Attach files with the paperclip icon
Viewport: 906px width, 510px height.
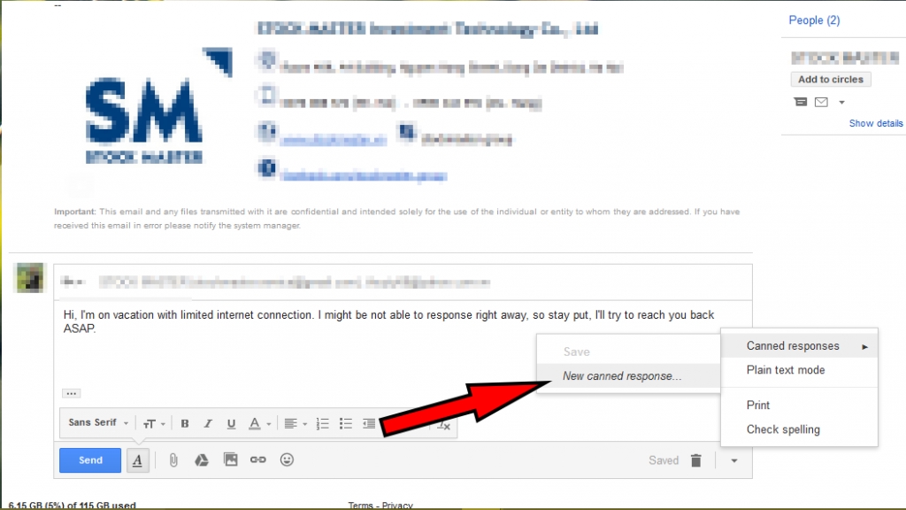coord(173,460)
